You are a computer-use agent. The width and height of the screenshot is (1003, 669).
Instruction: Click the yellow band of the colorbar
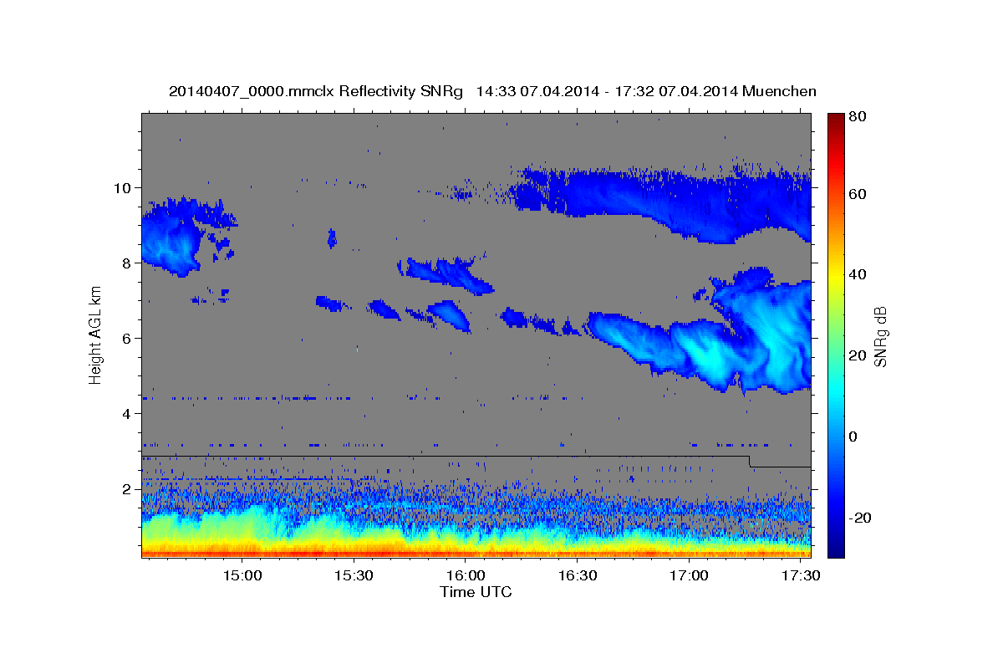tap(836, 276)
